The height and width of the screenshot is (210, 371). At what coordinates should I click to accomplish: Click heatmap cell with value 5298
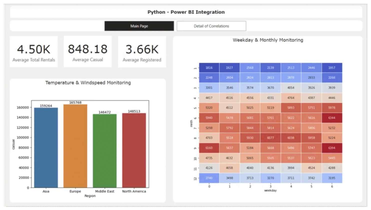click(x=209, y=128)
